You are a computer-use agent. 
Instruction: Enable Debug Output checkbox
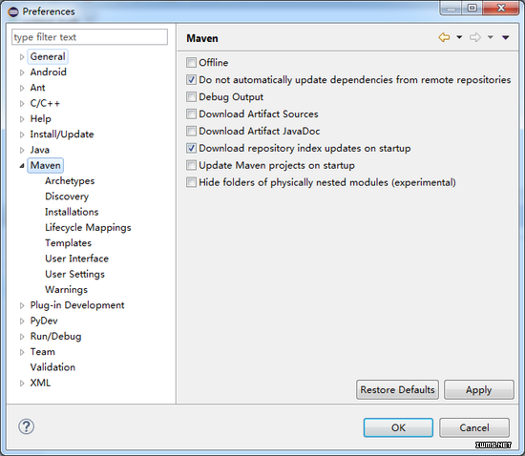click(x=191, y=96)
